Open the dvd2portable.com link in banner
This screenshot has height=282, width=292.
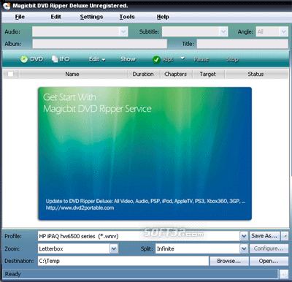pyautogui.click(x=80, y=207)
